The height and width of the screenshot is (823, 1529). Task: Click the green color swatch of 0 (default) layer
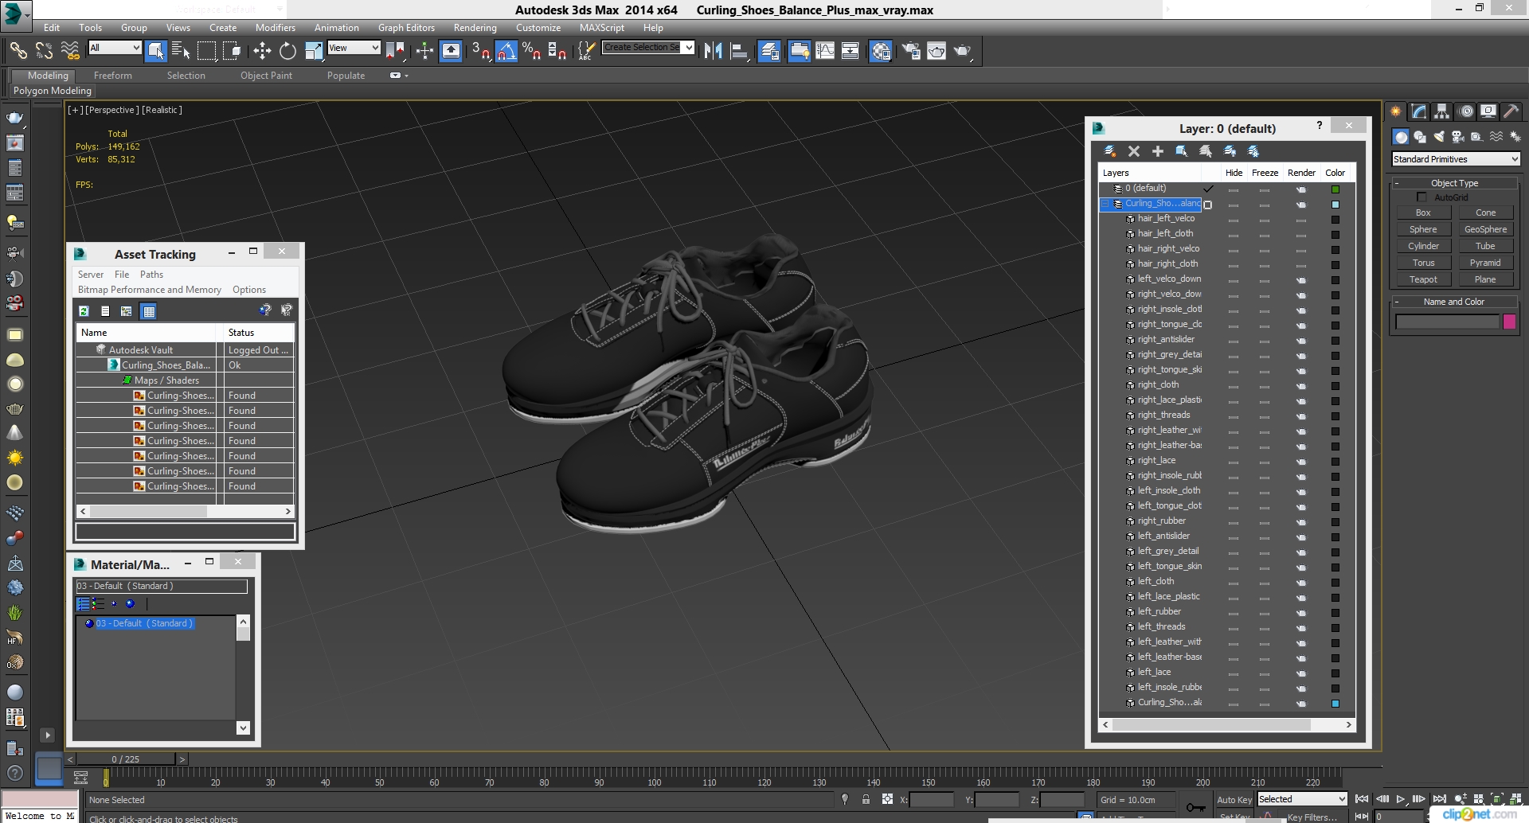(x=1335, y=189)
